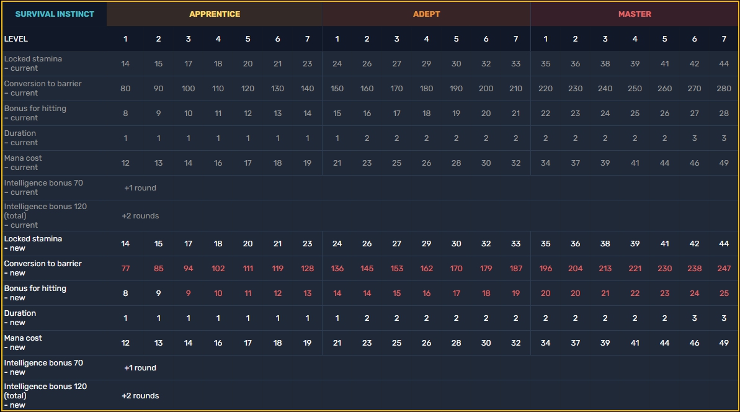Click current conversion to barrier value 200
The height and width of the screenshot is (412, 740).
pos(486,88)
